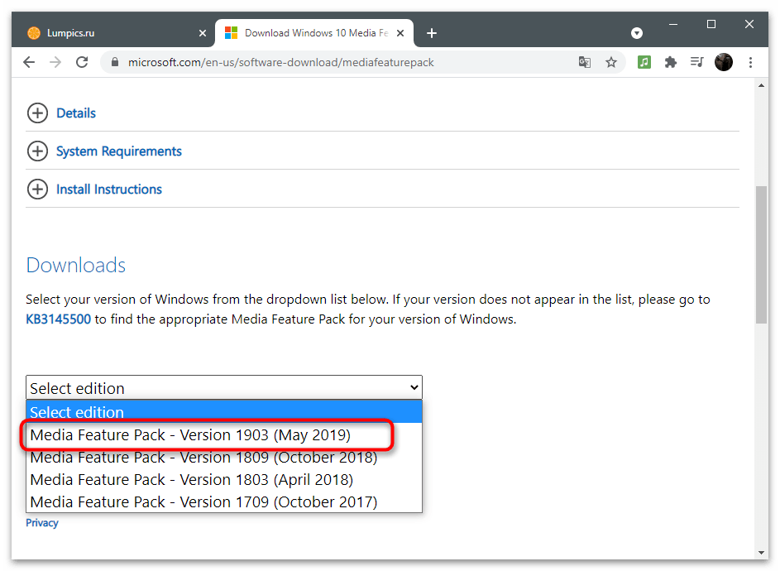Open the media control playlist icon
The height and width of the screenshot is (571, 780).
(696, 62)
